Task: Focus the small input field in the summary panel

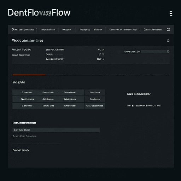Action: [155, 52]
